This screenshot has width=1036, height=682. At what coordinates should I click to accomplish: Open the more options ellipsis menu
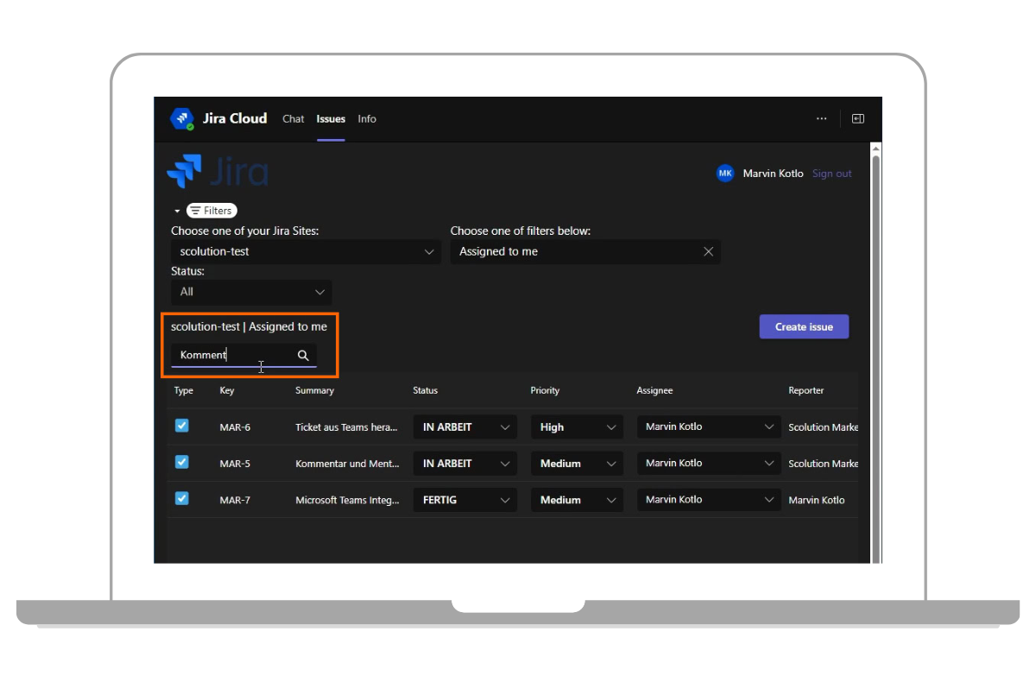[821, 119]
